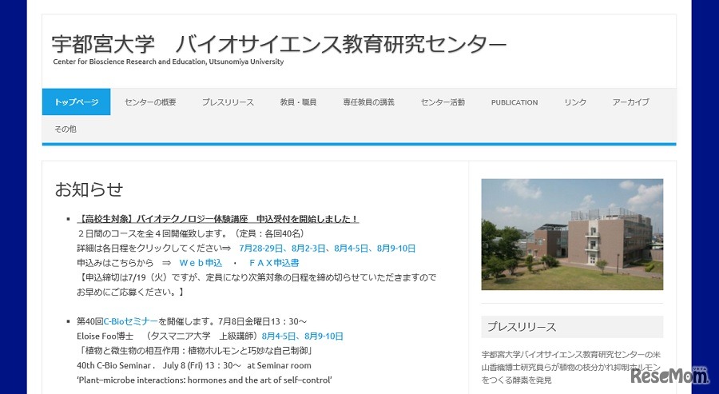Screen dimensions: 719x394
Task: Open the 7月28-29日 schedule link
Action: pyautogui.click(x=262, y=248)
